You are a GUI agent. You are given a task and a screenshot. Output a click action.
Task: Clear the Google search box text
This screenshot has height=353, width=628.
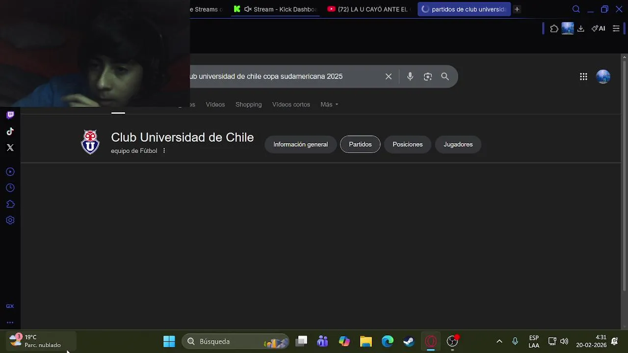click(389, 76)
